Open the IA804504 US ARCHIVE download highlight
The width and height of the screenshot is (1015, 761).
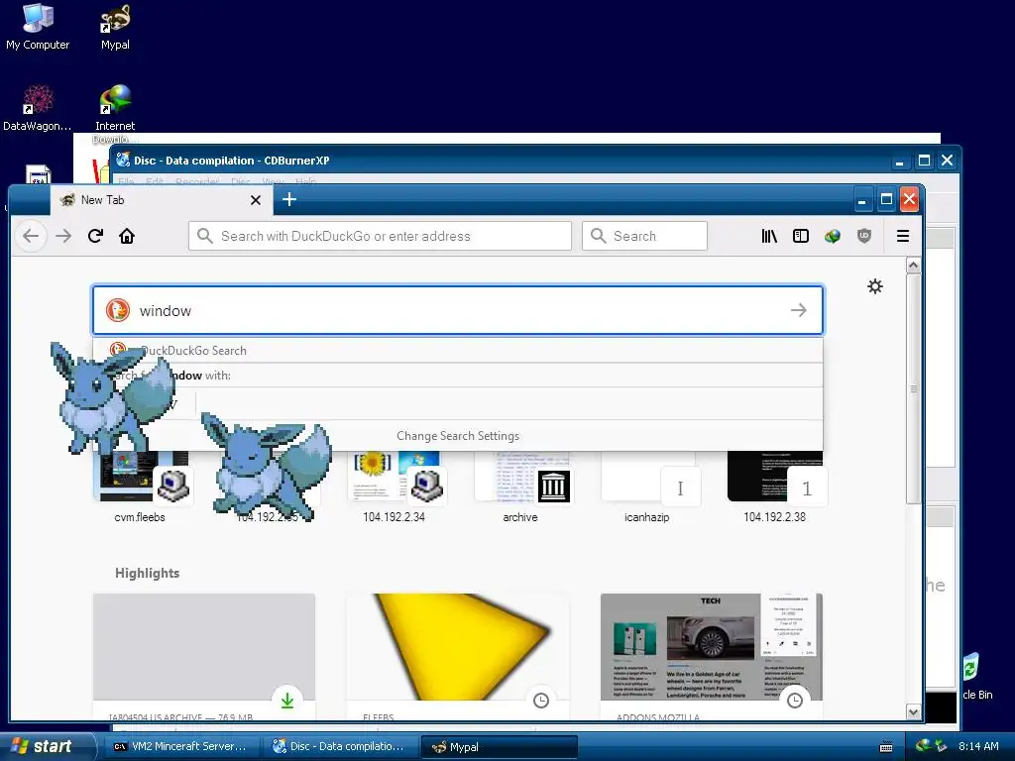click(204, 656)
